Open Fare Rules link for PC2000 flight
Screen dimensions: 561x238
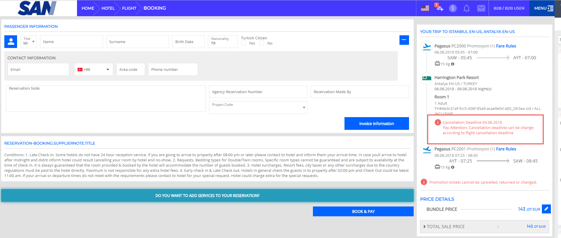[x=506, y=46]
